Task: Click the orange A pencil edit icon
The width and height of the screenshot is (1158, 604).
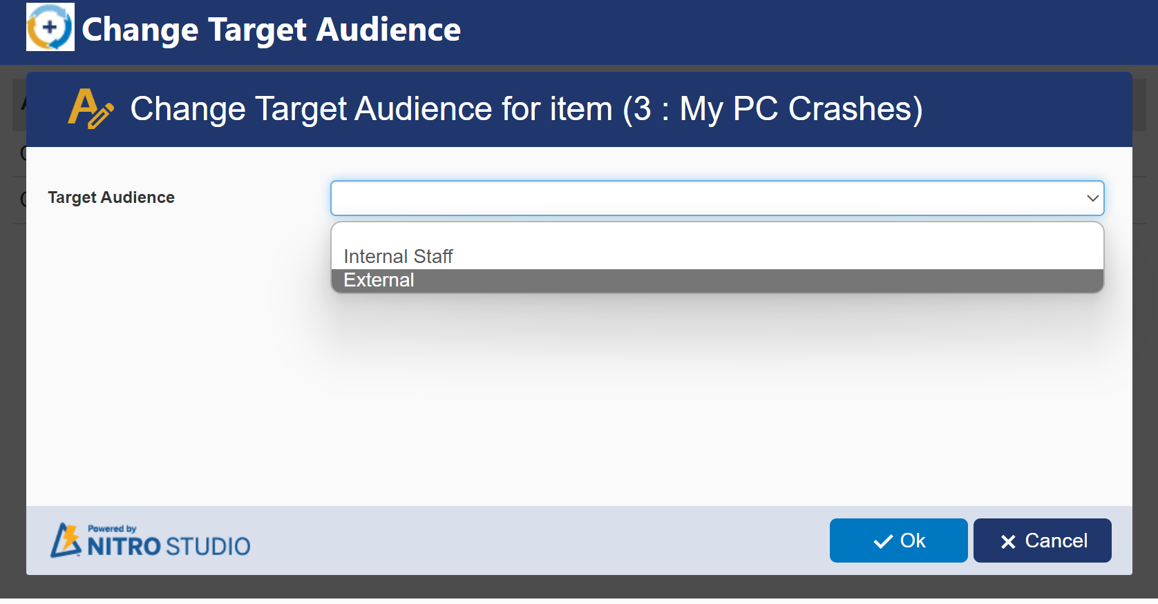Action: pos(90,109)
